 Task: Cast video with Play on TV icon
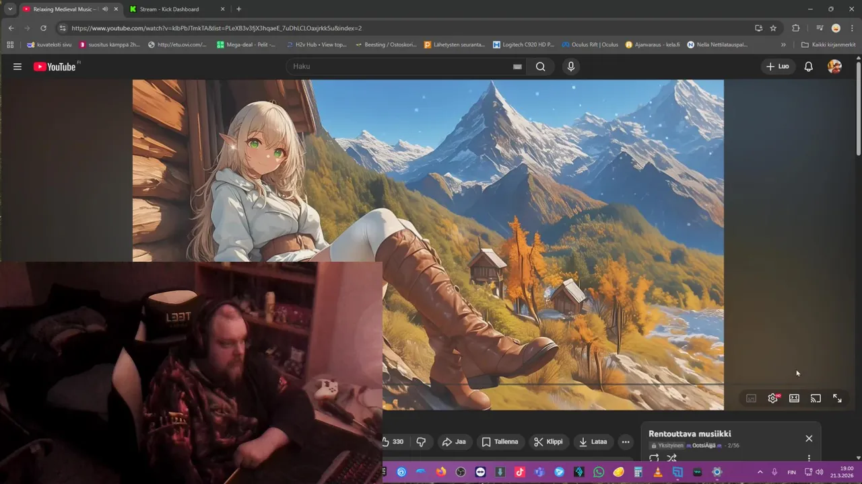816,398
